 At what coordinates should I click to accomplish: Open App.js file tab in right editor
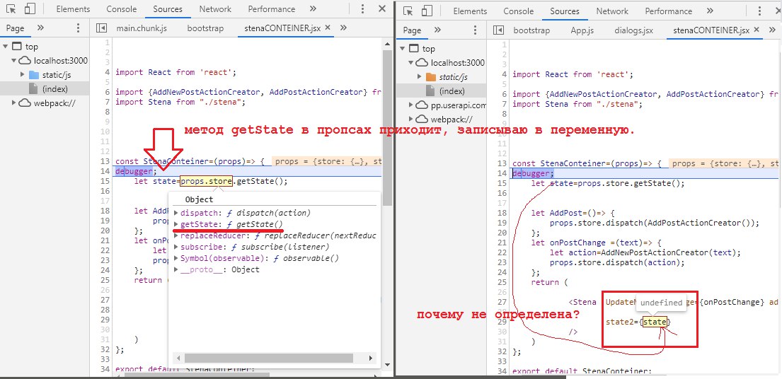[x=582, y=30]
